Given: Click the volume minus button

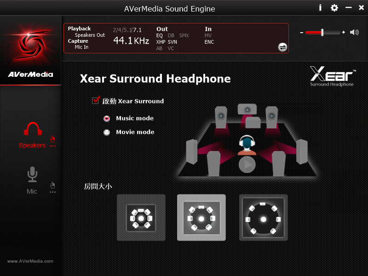Looking at the screenshot, I should pyautogui.click(x=302, y=33).
